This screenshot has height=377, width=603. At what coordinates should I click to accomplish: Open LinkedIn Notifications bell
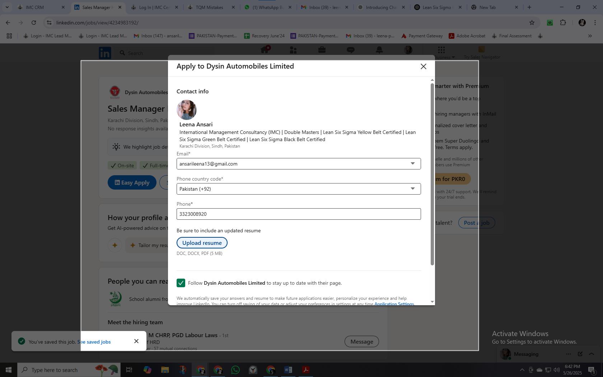[379, 50]
